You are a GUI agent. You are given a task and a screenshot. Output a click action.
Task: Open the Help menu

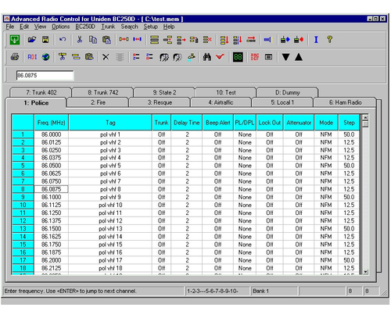[x=169, y=27]
